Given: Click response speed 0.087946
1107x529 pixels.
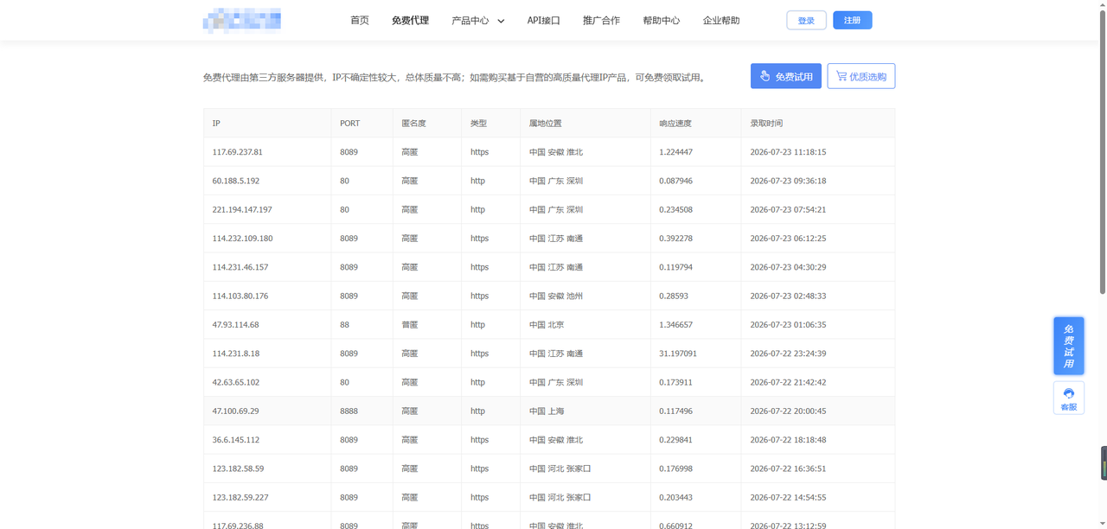Looking at the screenshot, I should [675, 181].
